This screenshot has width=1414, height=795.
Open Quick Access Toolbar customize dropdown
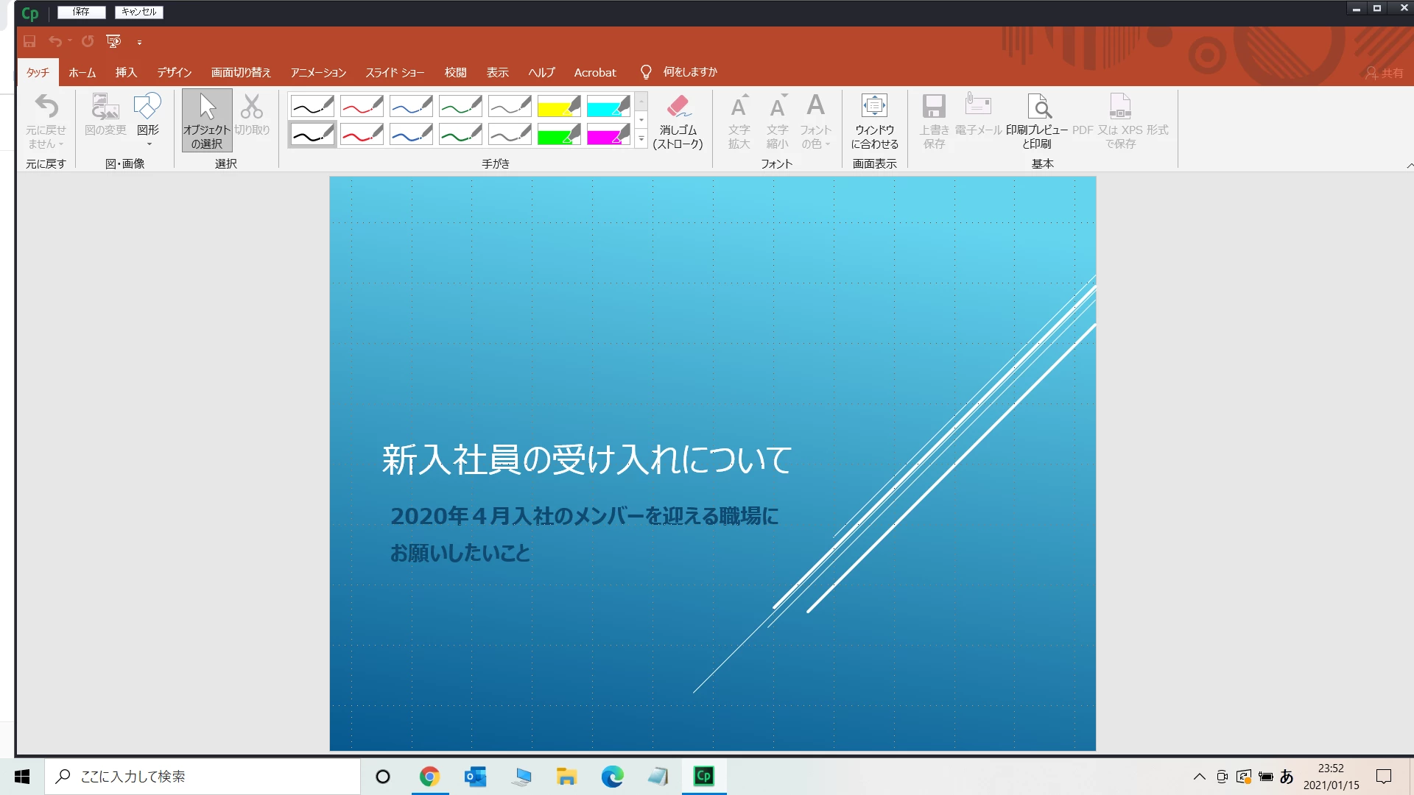coord(139,43)
